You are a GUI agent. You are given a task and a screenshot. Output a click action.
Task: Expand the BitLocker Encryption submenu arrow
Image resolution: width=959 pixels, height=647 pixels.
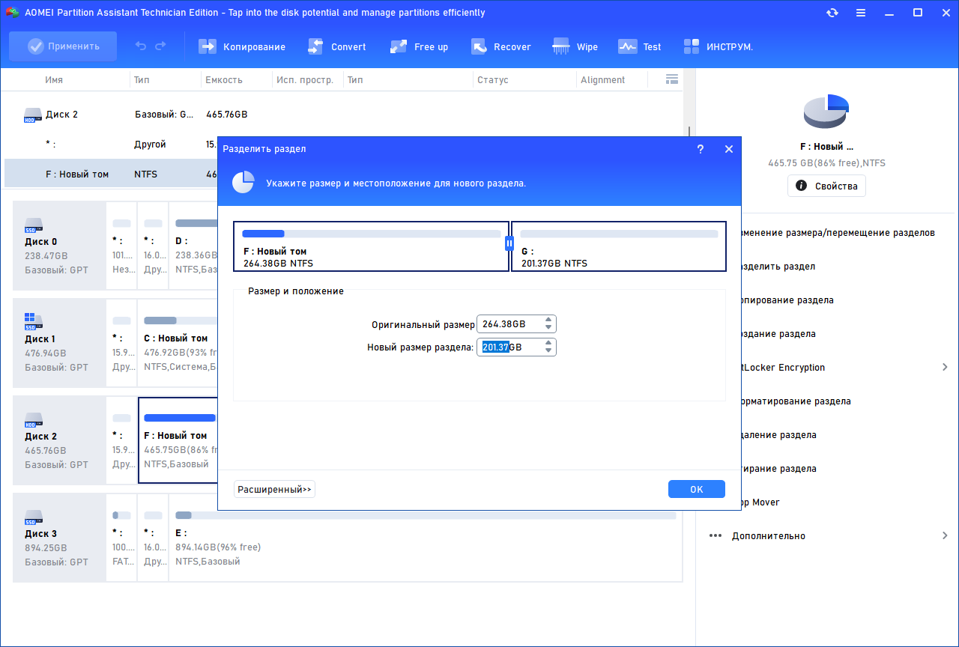(x=945, y=367)
